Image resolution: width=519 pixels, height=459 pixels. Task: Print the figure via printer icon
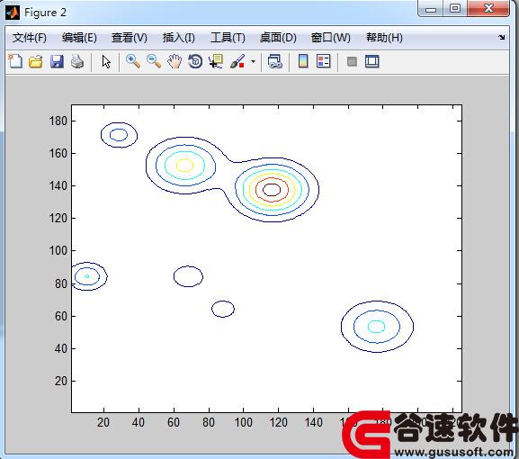pos(77,61)
